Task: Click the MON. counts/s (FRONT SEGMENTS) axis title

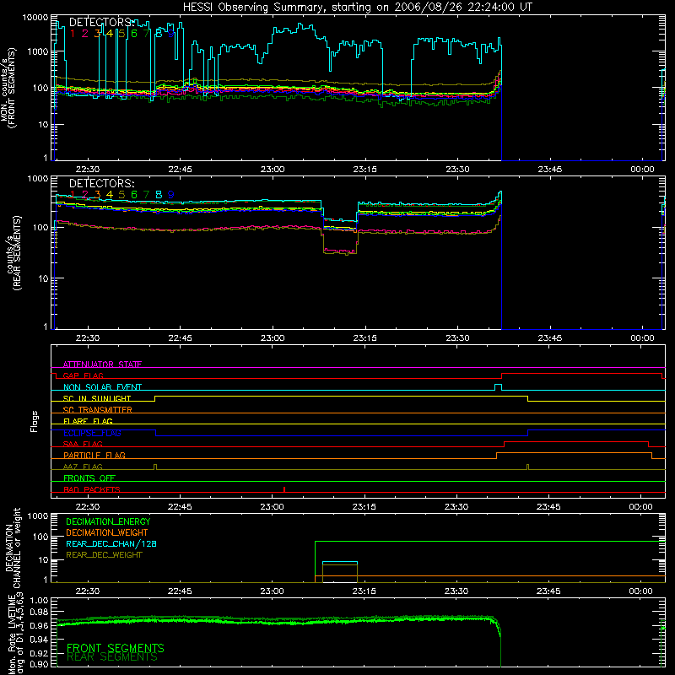Action: click(8, 89)
